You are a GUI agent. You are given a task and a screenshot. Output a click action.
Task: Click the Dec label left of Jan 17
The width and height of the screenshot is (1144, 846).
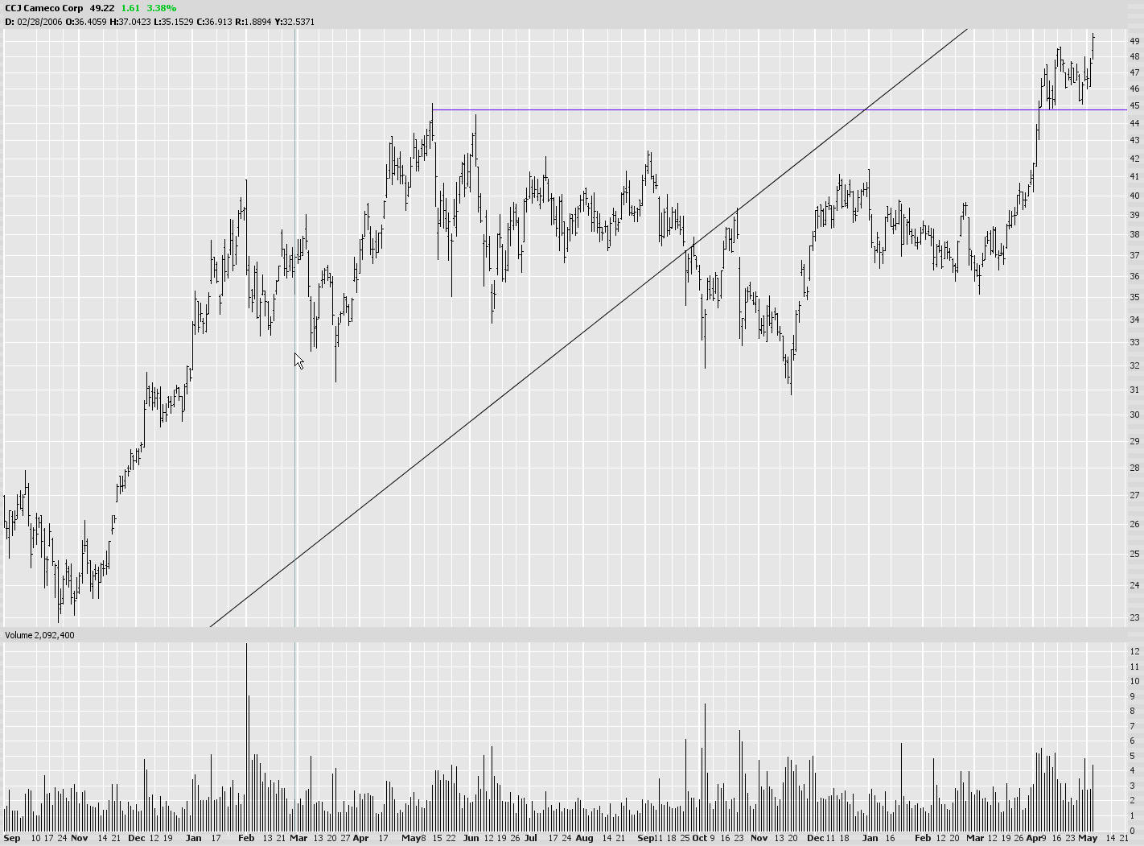[x=137, y=838]
